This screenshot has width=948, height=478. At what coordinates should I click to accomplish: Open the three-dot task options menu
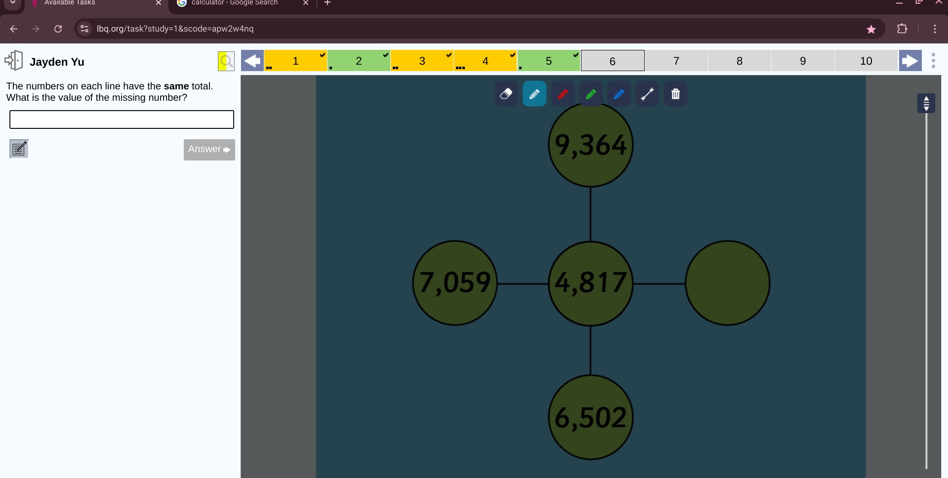click(933, 61)
